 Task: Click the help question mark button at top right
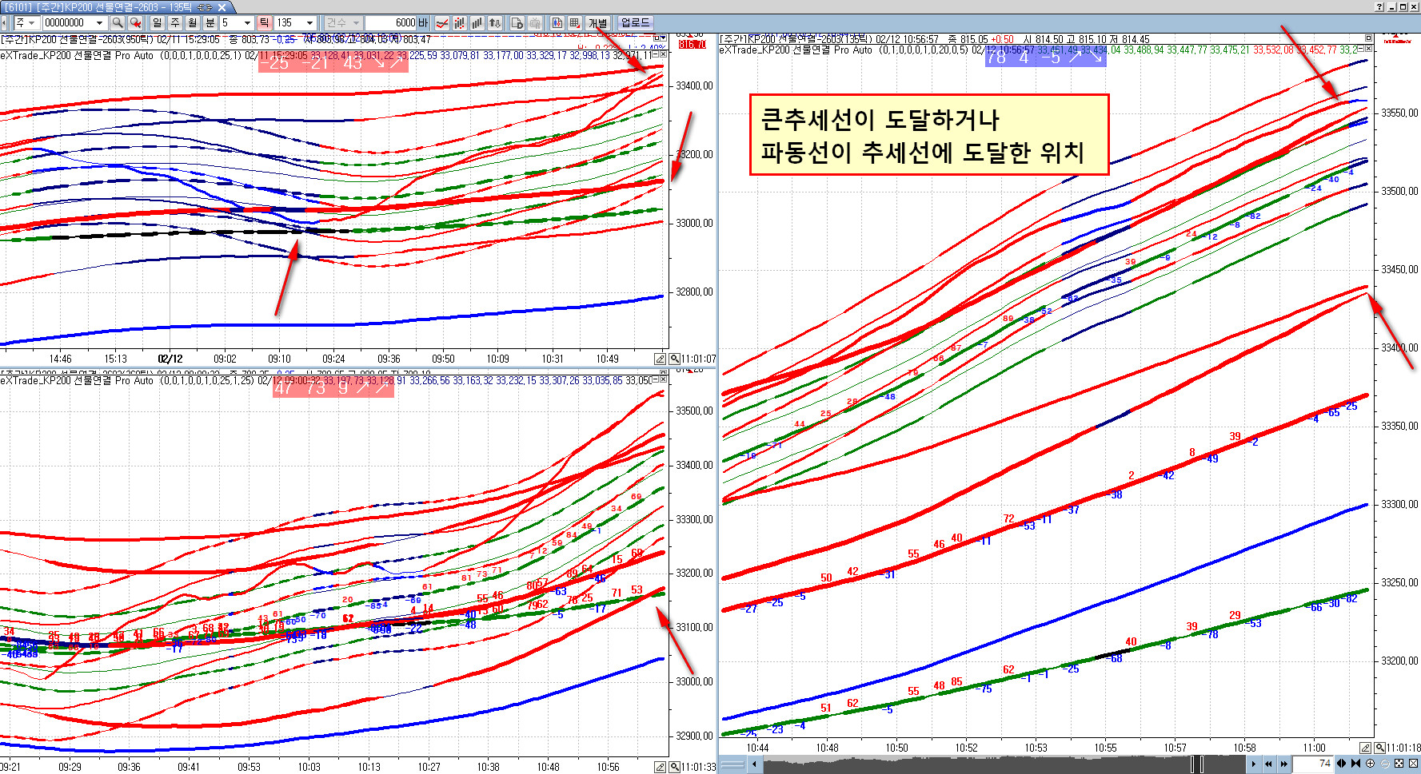1379,6
